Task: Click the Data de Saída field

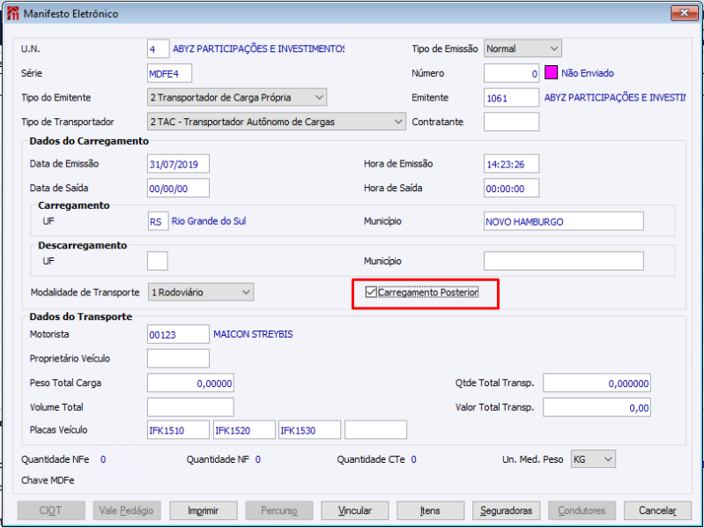Action: click(x=178, y=188)
